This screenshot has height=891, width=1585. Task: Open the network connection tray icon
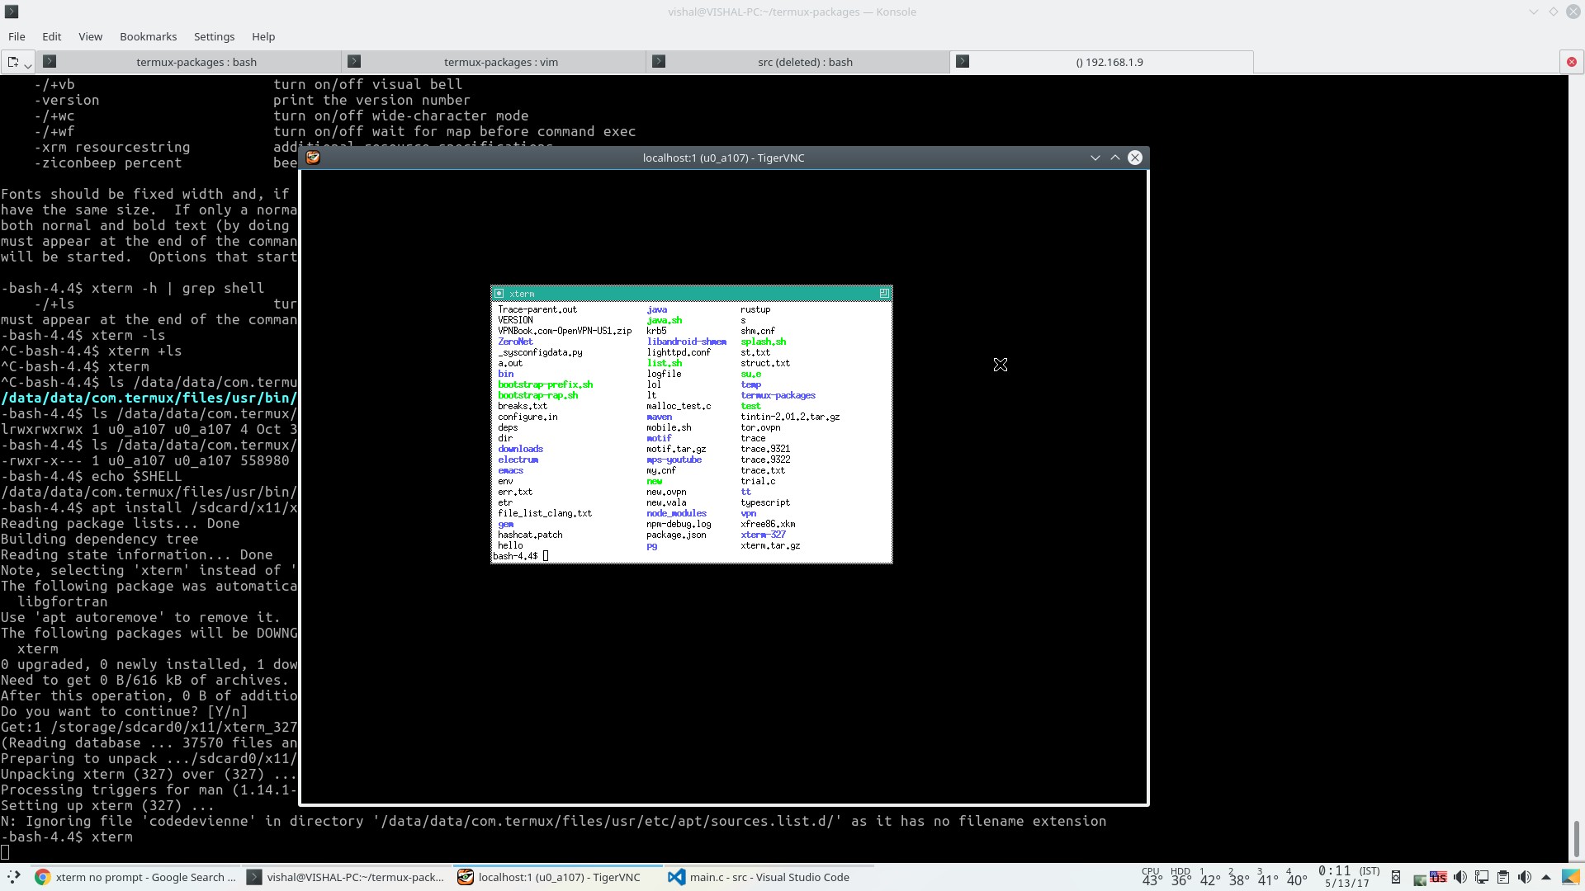(1482, 877)
